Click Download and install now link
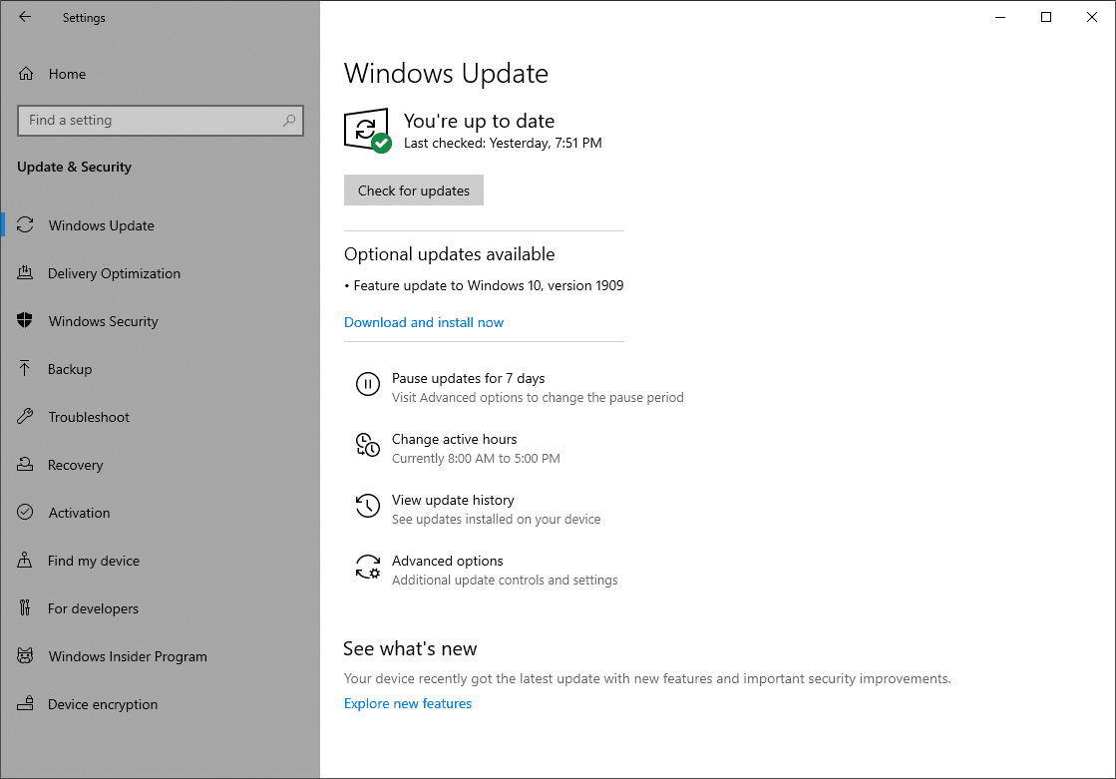Viewport: 1116px width, 779px height. pos(424,322)
